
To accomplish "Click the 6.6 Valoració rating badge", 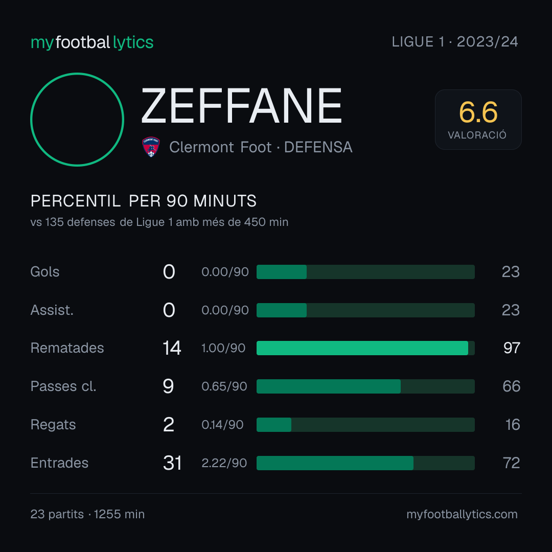I will pyautogui.click(x=478, y=119).
